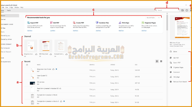This screenshot has width=192, height=107.
Task: Open the Help menu
Action: [x=22, y=7]
